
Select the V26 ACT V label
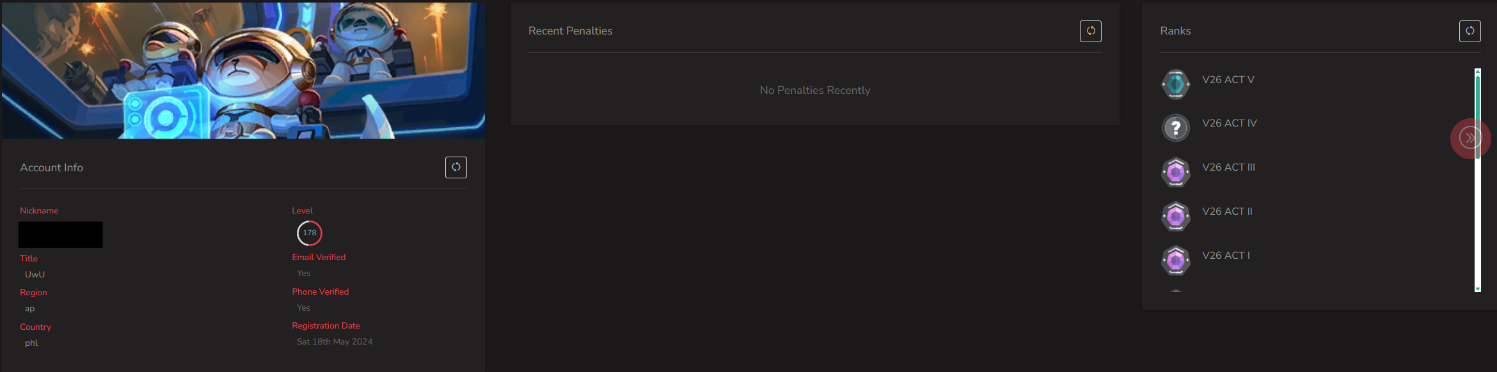pos(1228,79)
